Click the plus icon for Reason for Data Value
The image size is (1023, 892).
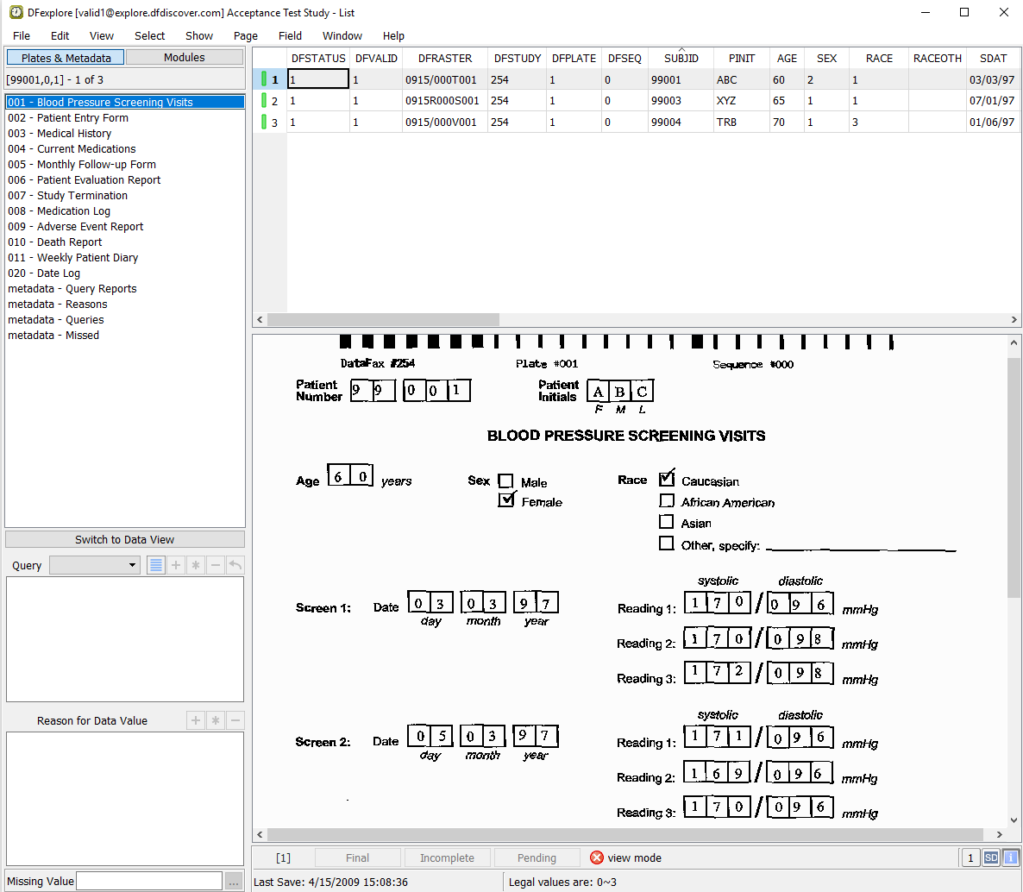pyautogui.click(x=196, y=720)
